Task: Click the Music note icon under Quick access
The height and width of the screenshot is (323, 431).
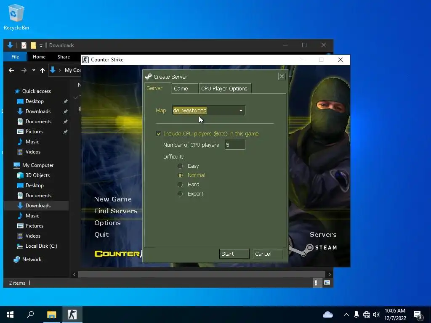Action: [x=20, y=142]
